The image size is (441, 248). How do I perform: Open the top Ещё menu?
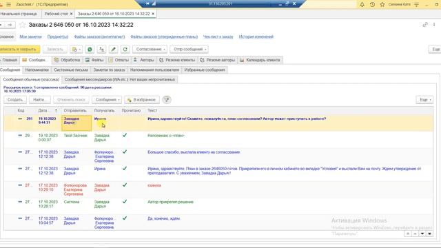click(435, 49)
